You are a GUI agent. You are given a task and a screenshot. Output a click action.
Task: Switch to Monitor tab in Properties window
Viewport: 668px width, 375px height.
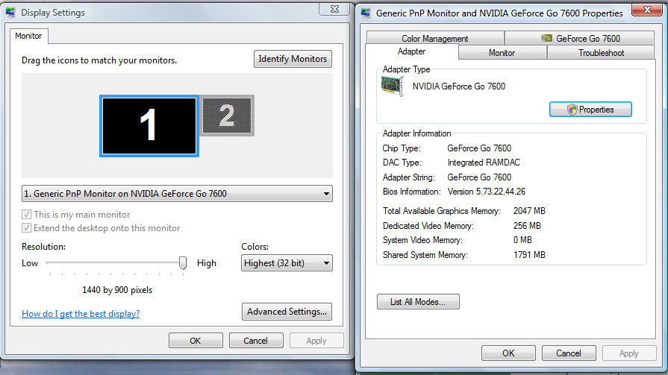(502, 53)
